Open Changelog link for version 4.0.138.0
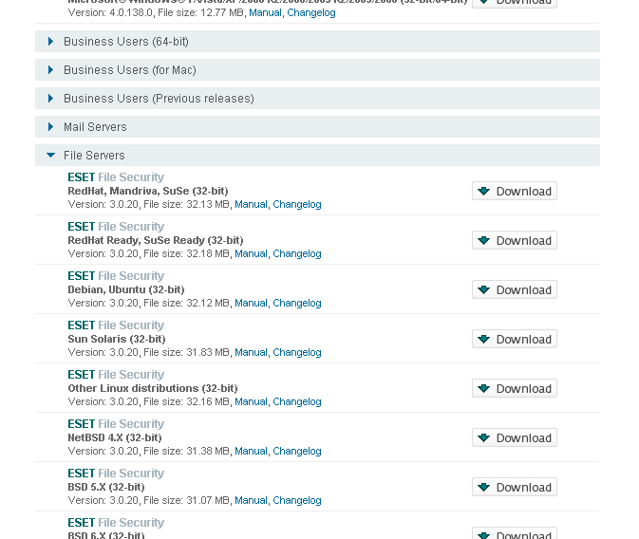This screenshot has width=639, height=539. coord(311,12)
